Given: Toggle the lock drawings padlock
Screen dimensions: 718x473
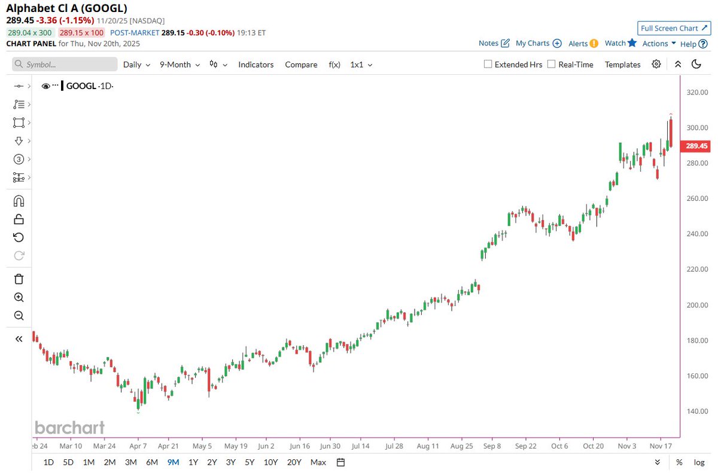Looking at the screenshot, I should [x=19, y=219].
